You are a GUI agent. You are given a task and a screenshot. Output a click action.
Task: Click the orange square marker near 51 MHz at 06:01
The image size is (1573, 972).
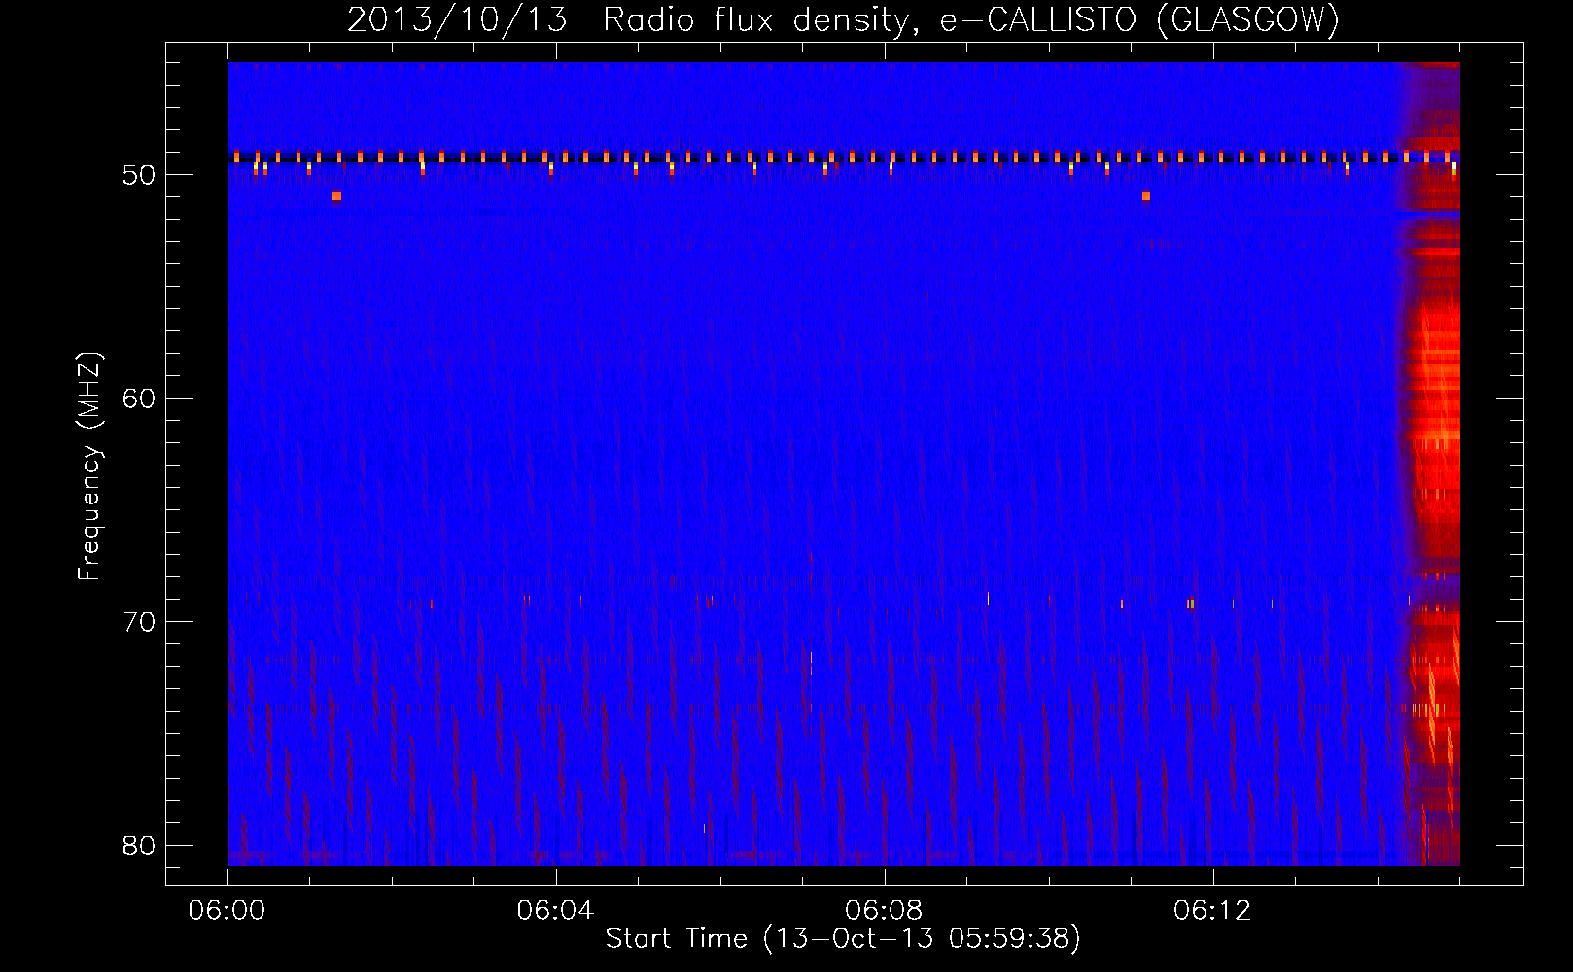(336, 196)
